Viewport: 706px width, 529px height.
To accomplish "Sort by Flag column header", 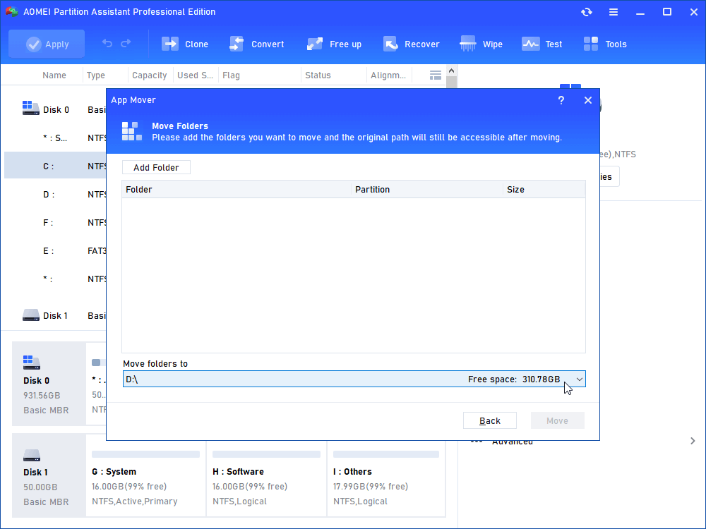I will (231, 75).
